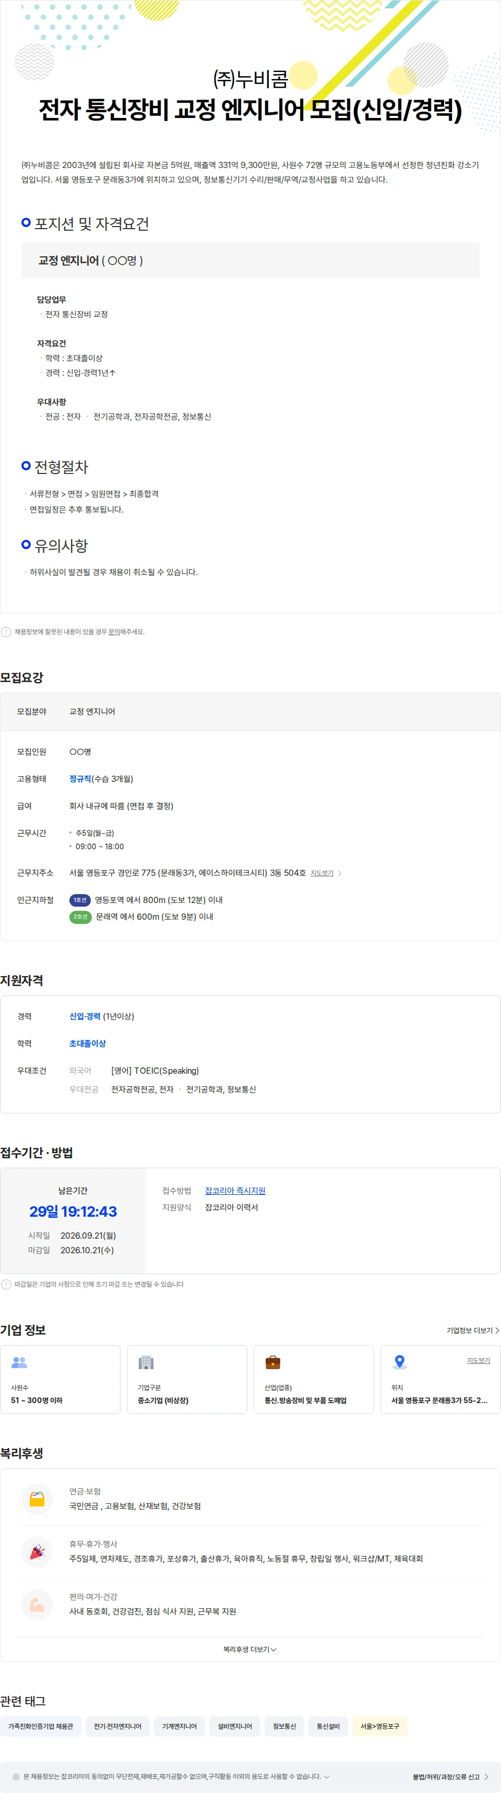The image size is (501, 1793).
Task: Open 불법/허위/과장/오류 신고
Action: click(x=450, y=1776)
